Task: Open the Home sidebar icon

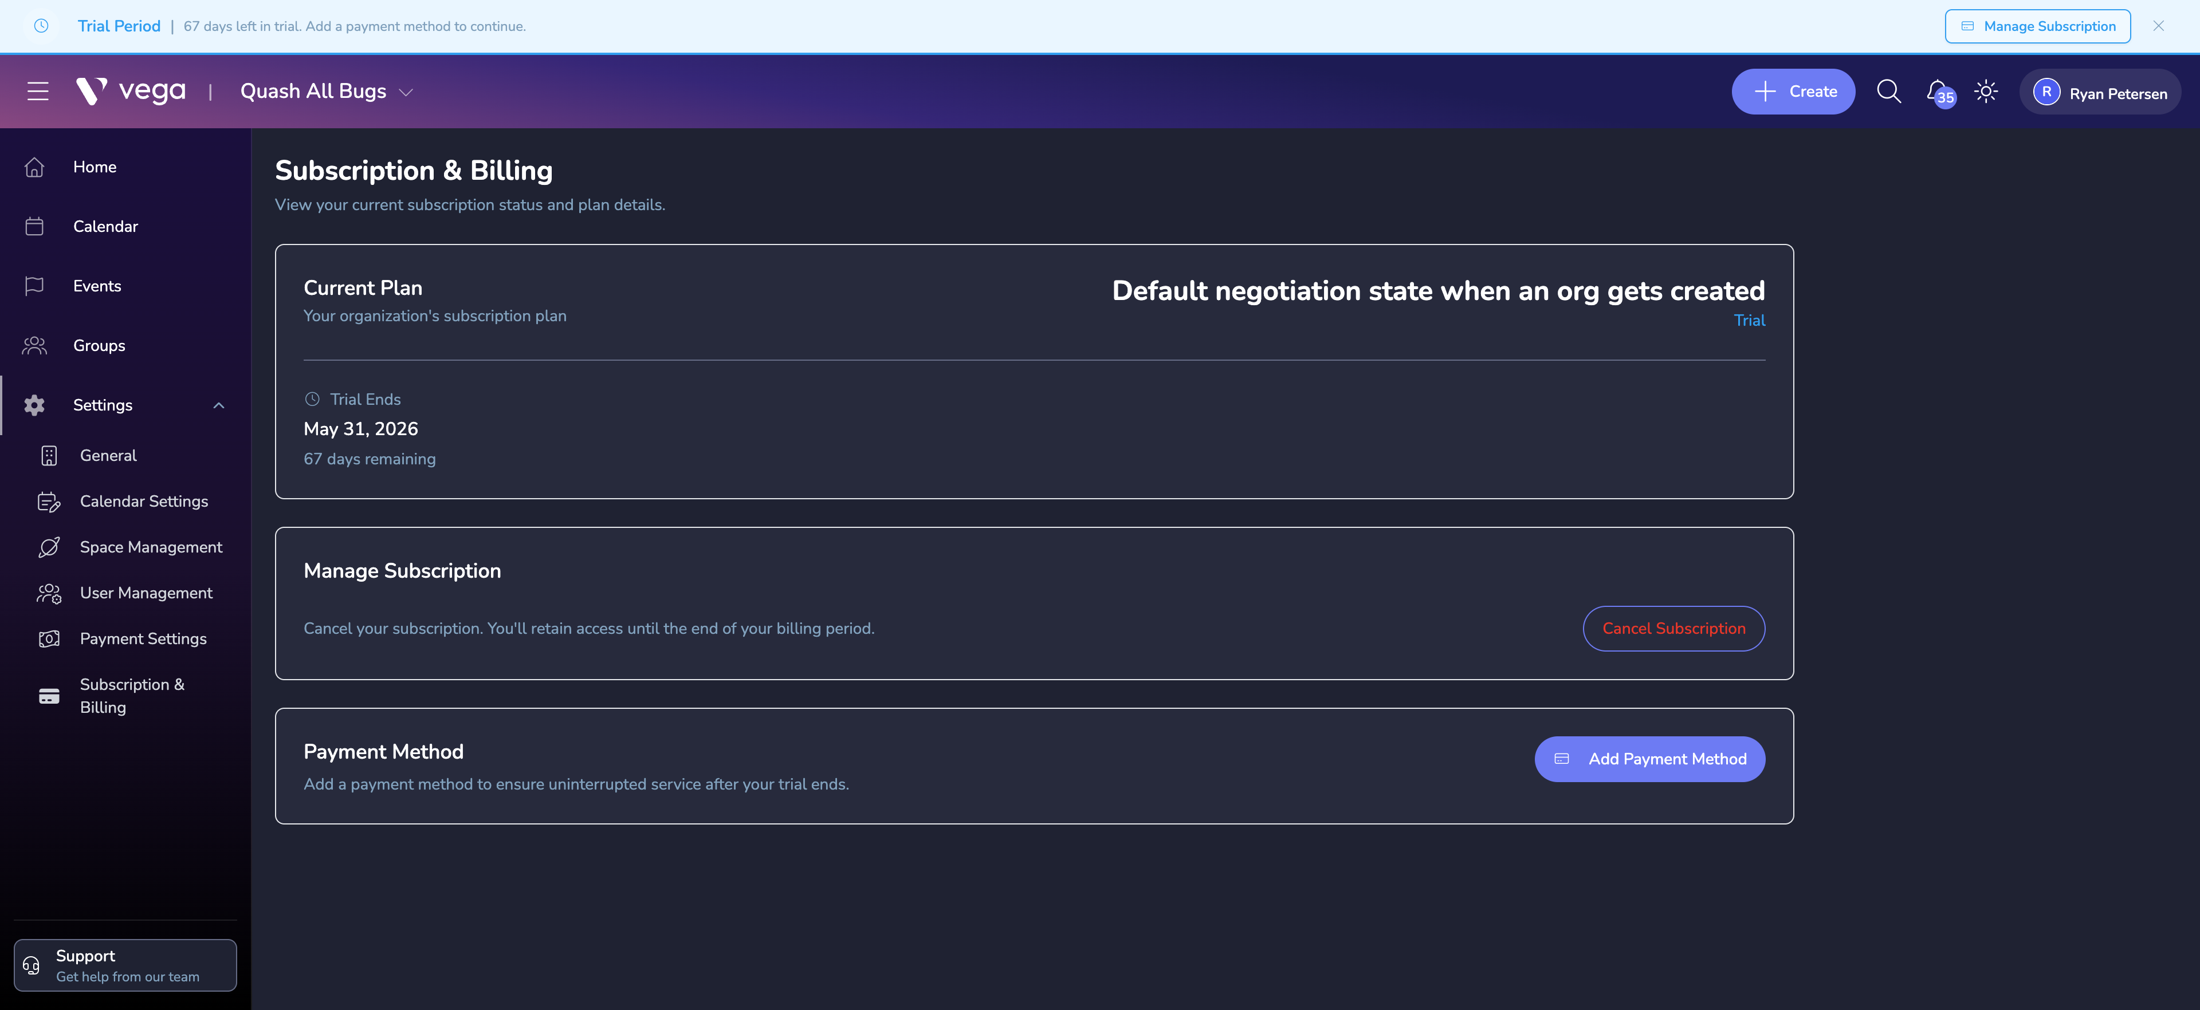Action: (34, 167)
